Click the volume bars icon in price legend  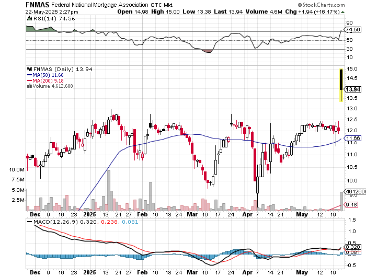(x=29, y=86)
